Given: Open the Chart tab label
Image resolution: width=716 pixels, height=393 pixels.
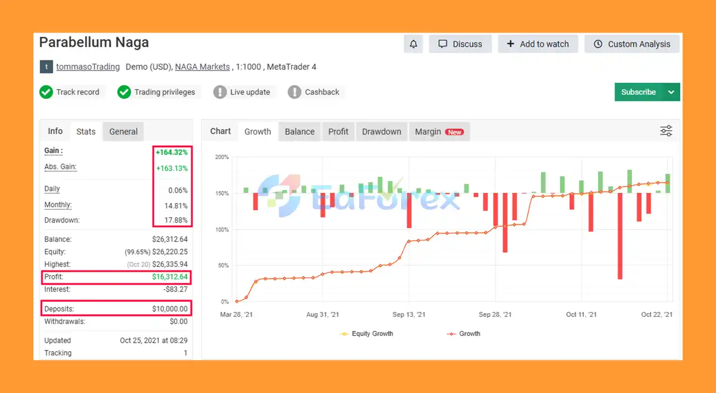Looking at the screenshot, I should [220, 131].
